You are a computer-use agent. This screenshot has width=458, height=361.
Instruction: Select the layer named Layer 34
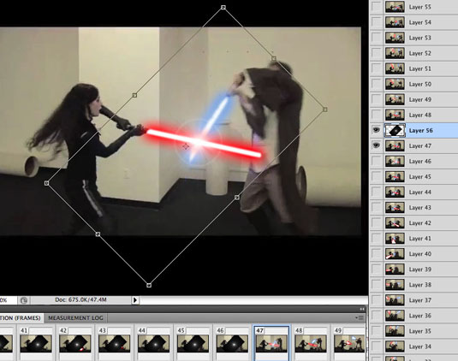point(419,346)
